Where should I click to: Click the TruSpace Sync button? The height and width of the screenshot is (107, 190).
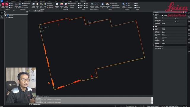(128, 4)
